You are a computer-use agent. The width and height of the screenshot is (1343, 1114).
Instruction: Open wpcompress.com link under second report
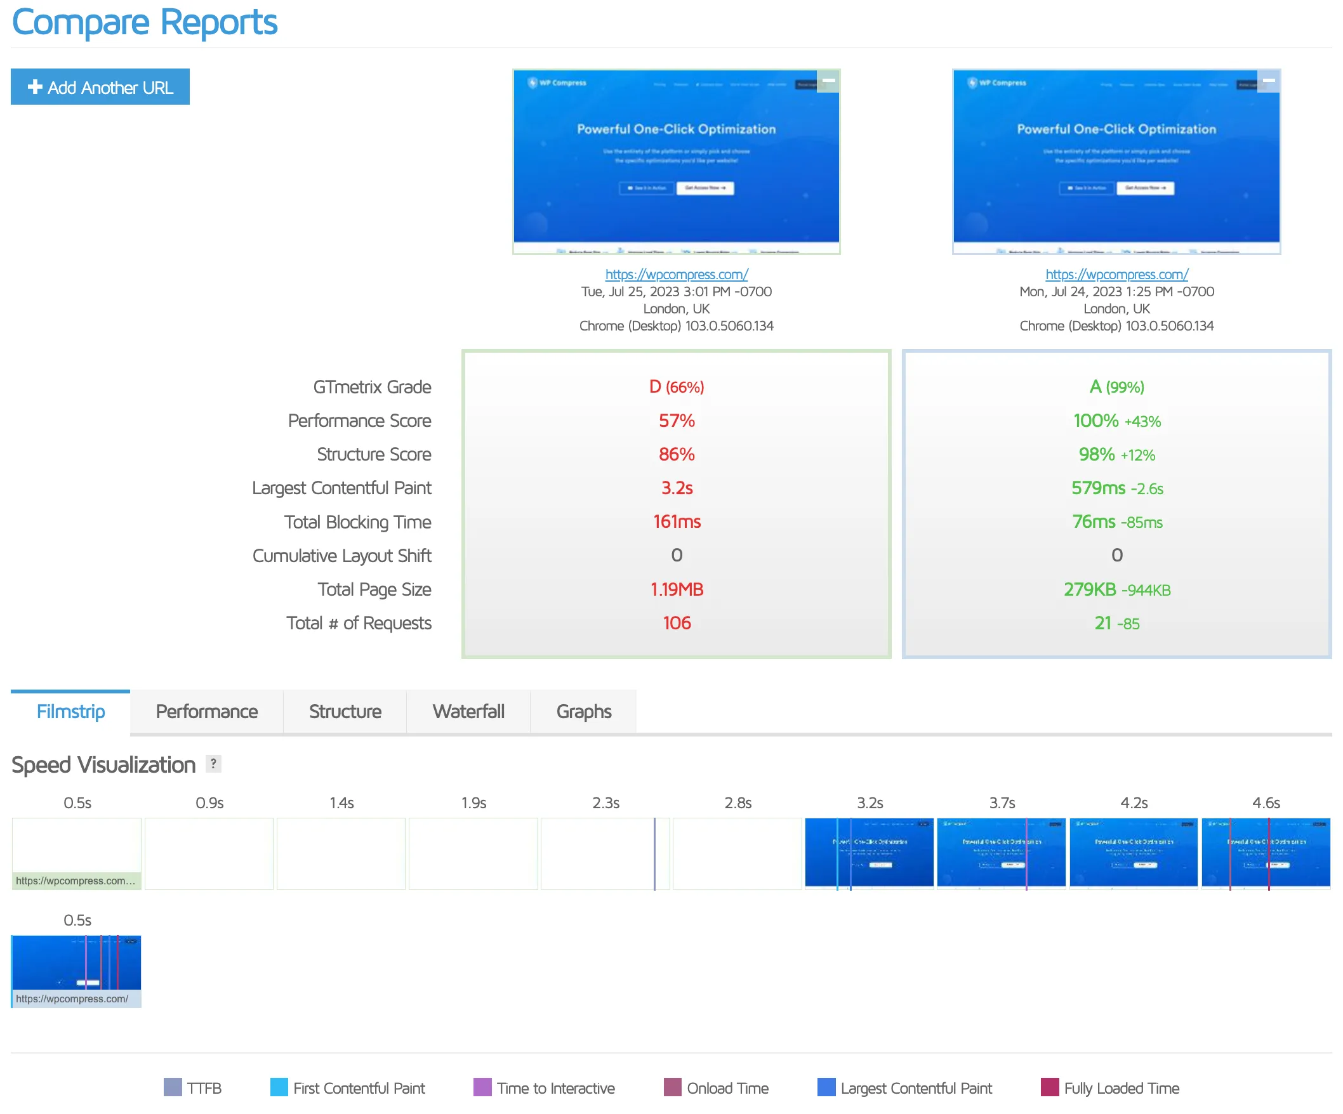click(x=1116, y=274)
